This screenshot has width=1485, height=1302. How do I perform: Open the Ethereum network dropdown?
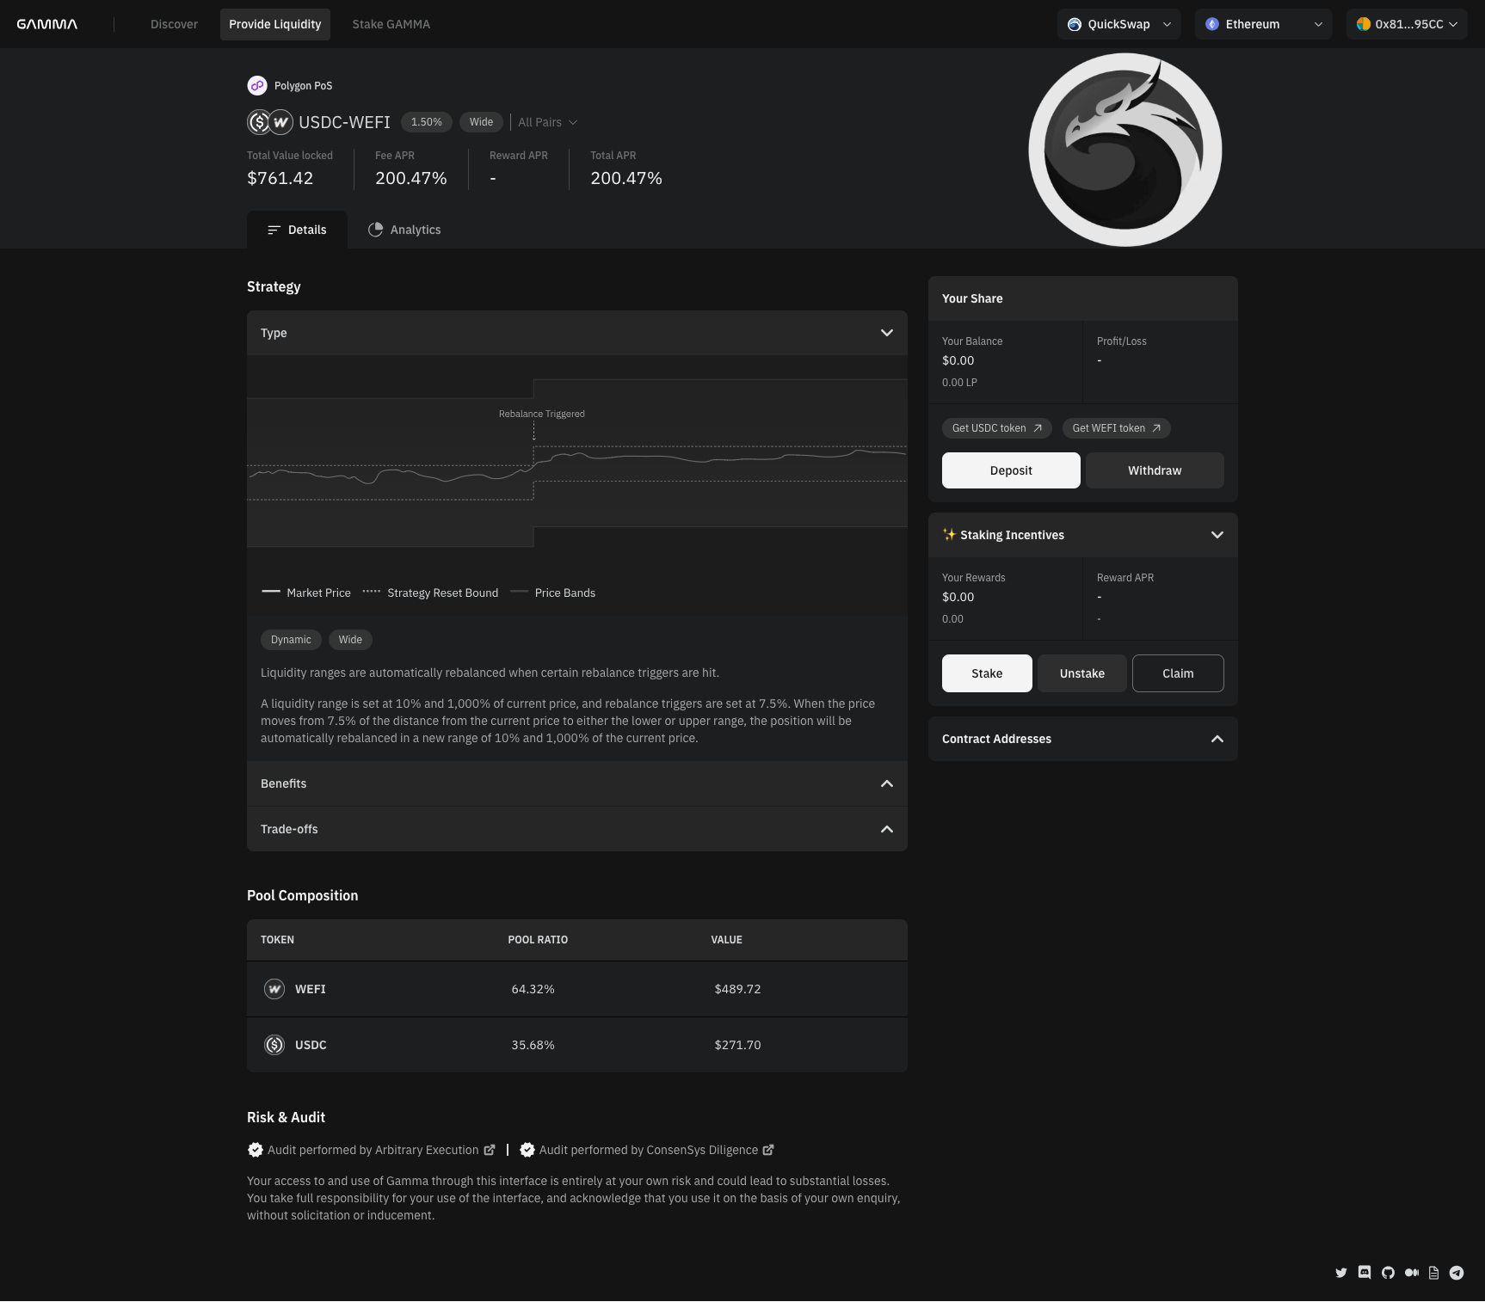click(x=1264, y=24)
